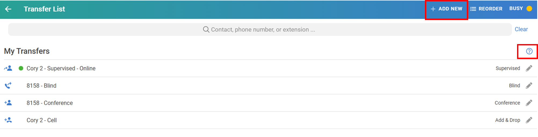This screenshot has height=137, width=538.
Task: Edit the Cory 2 Supervised transfer
Action: tap(529, 68)
